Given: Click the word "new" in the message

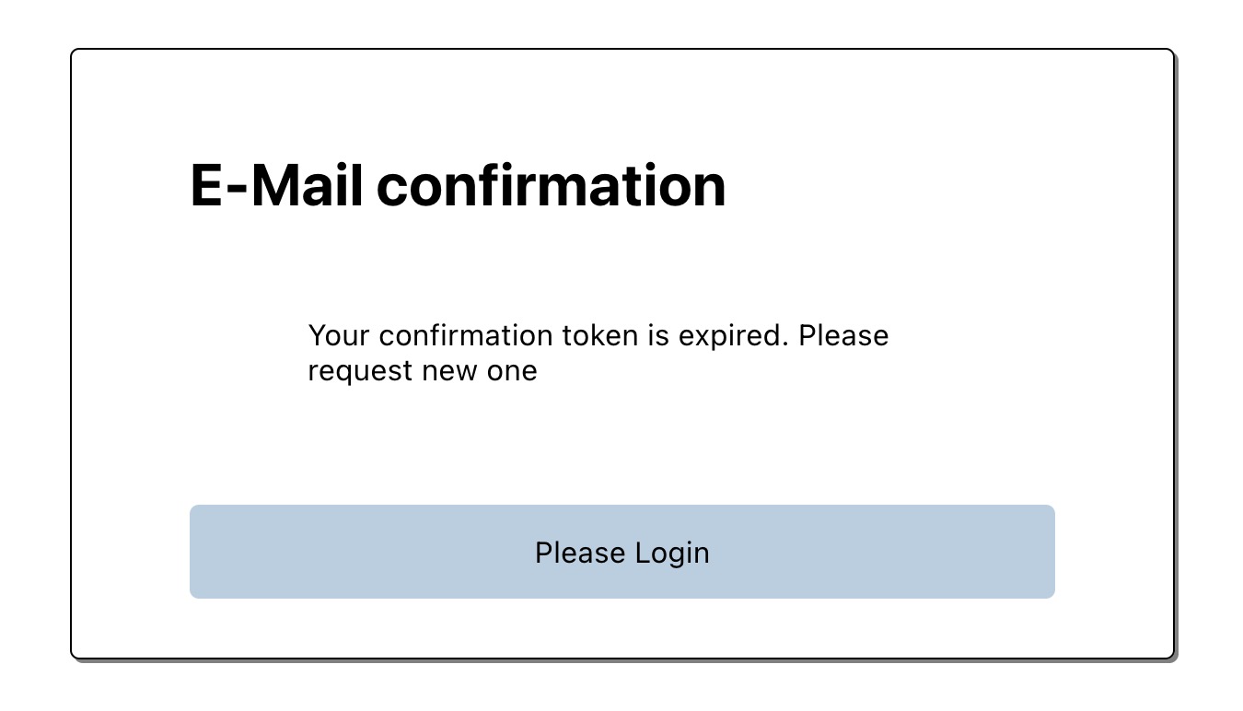Looking at the screenshot, I should [449, 371].
